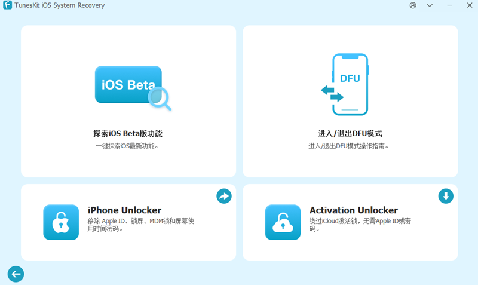This screenshot has height=285, width=478.
Task: Open the Activation Unlocker cloud lock icon
Action: click(283, 222)
